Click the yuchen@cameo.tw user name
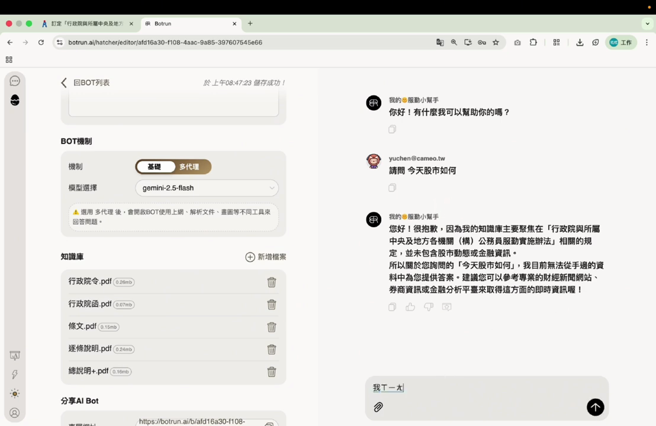The height and width of the screenshot is (426, 656). coord(417,159)
